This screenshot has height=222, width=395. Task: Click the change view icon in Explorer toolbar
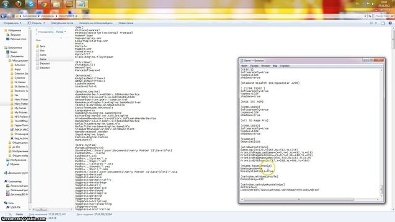pos(372,23)
